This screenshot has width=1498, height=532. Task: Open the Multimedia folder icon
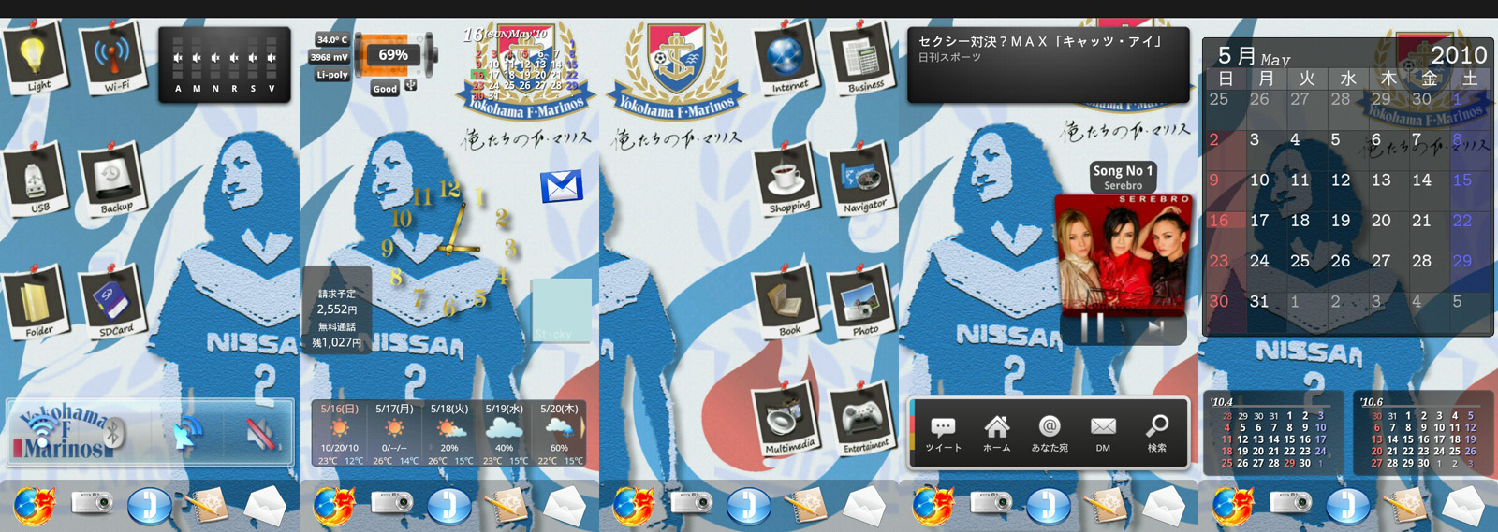786,419
